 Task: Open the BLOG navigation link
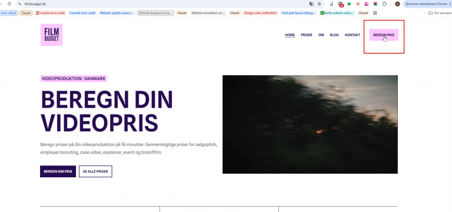click(x=334, y=35)
